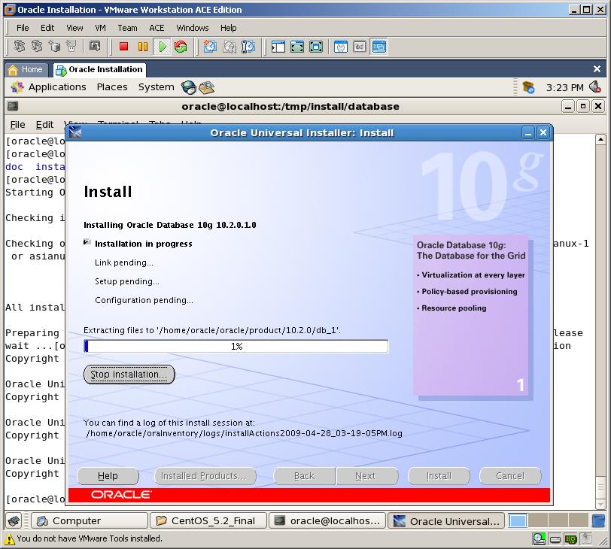The image size is (611, 549).
Task: Click the Show Desktop icon in bottom panel
Action: [x=14, y=520]
